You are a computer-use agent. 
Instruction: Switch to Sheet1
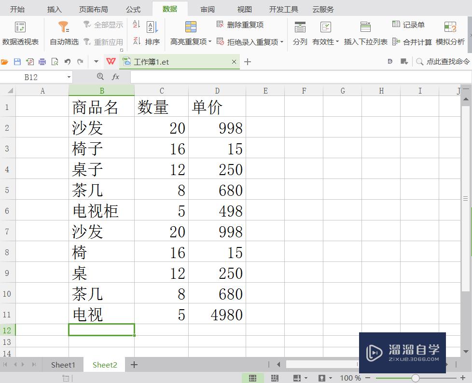click(x=63, y=365)
